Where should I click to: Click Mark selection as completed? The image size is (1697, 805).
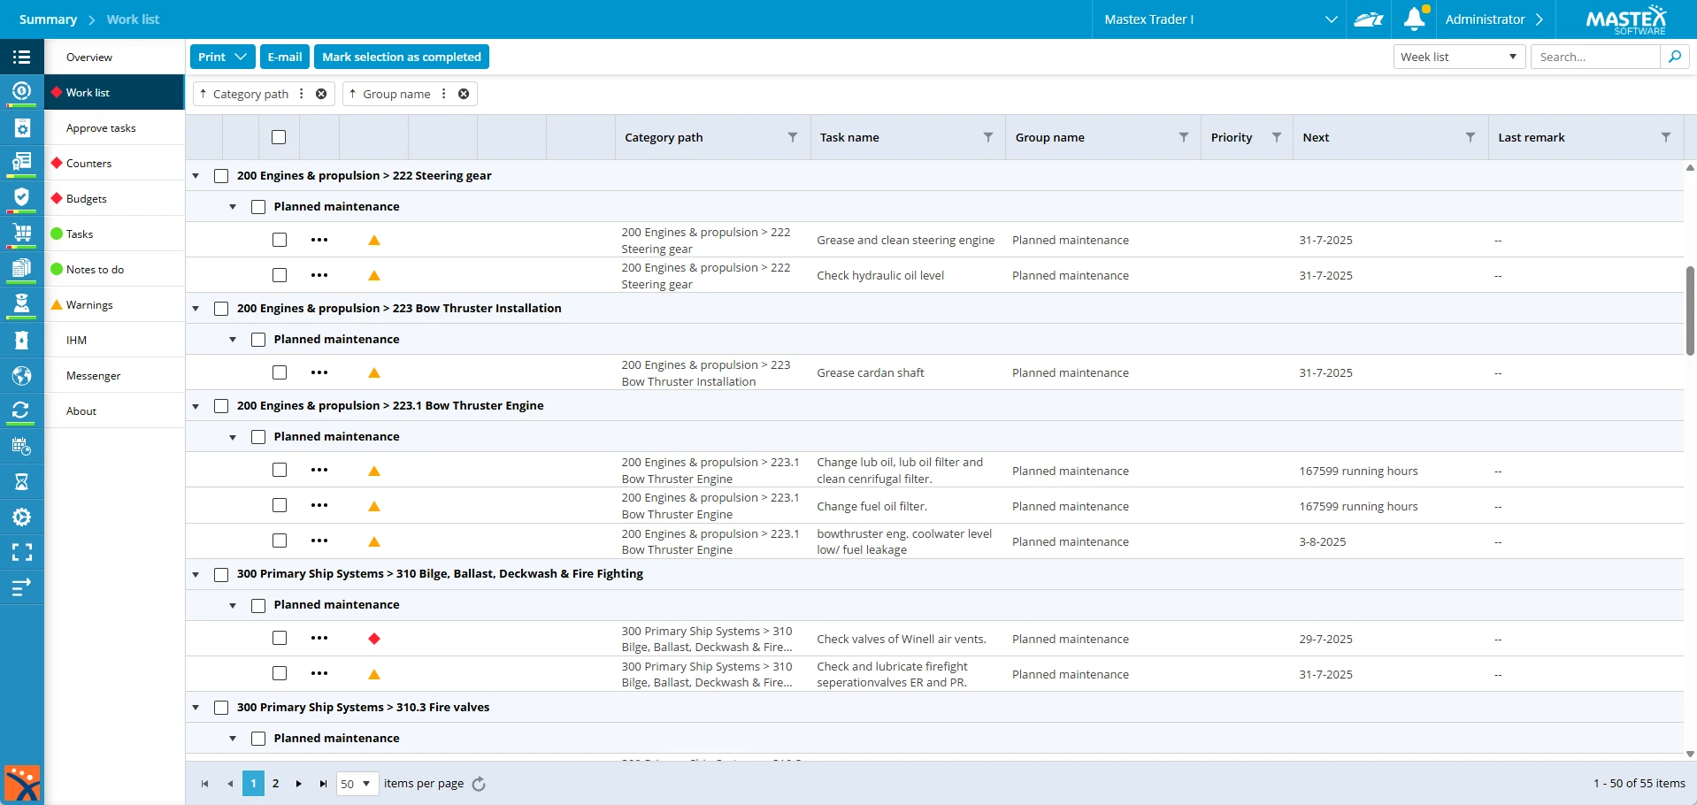[402, 57]
